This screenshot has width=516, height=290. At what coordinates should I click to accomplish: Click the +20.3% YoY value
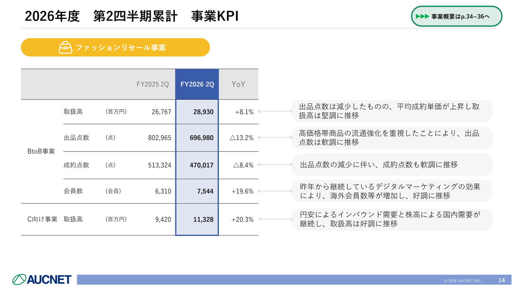(x=242, y=220)
